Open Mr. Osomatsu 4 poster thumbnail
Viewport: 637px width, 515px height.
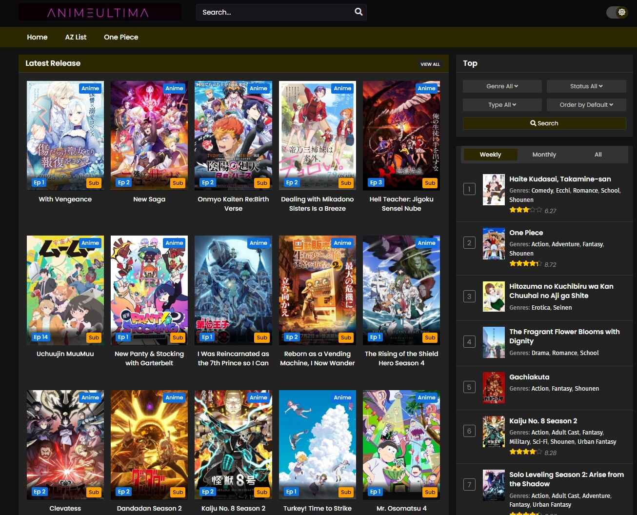pos(401,445)
